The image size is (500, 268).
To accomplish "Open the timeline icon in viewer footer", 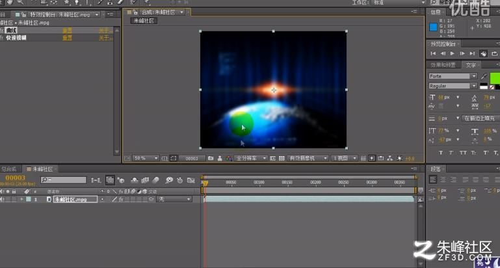I will coord(381,158).
